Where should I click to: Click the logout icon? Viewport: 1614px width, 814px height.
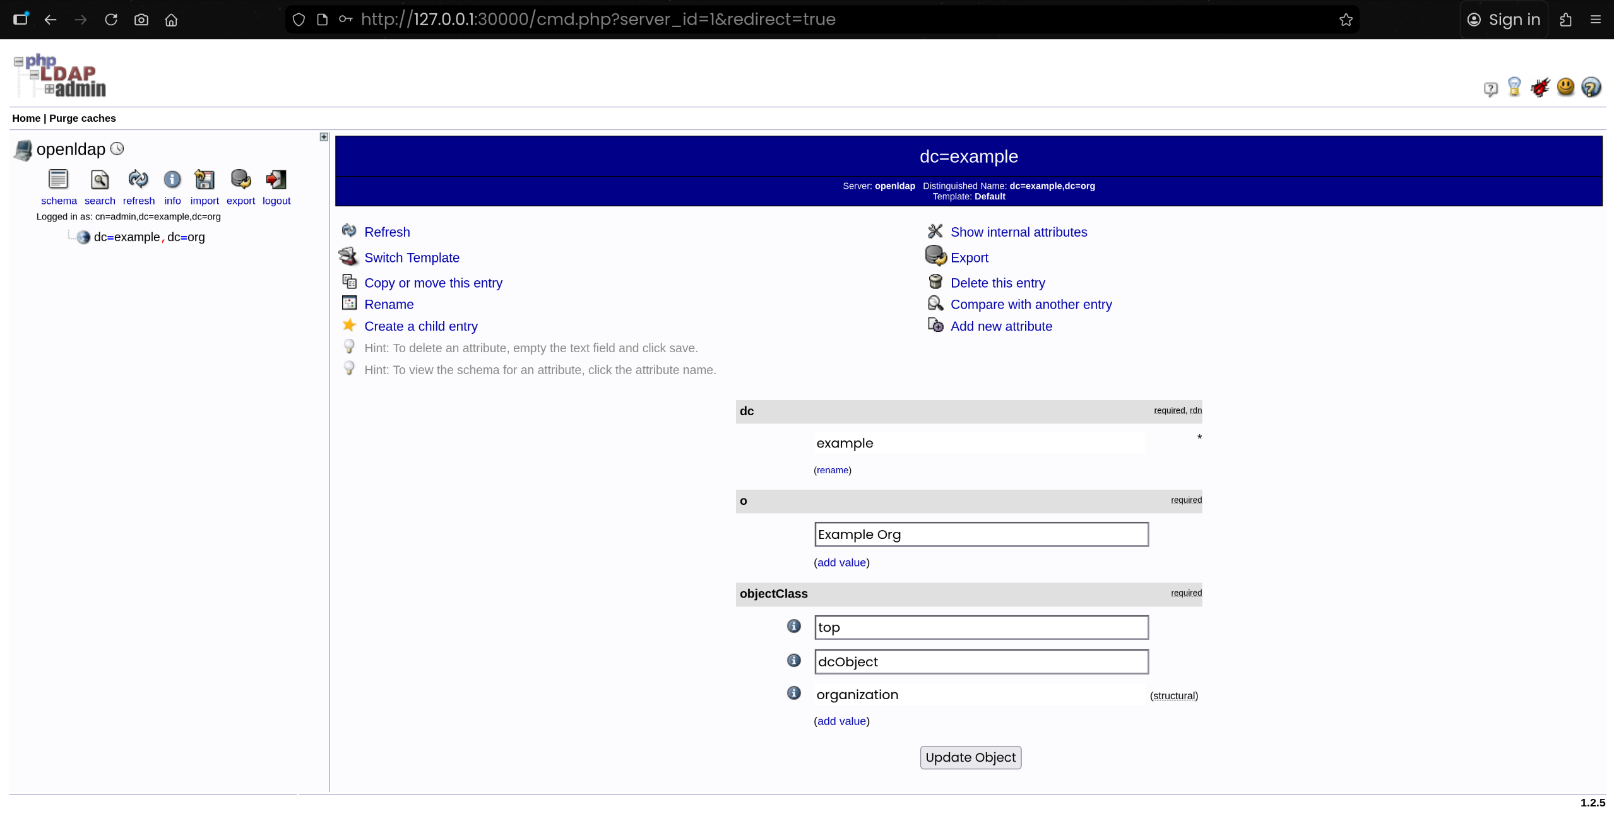click(276, 180)
